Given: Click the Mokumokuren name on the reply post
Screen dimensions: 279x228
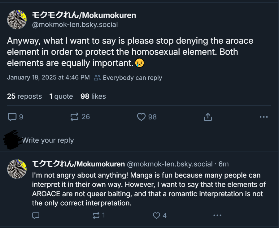Looking at the screenshot, I should [78, 164].
